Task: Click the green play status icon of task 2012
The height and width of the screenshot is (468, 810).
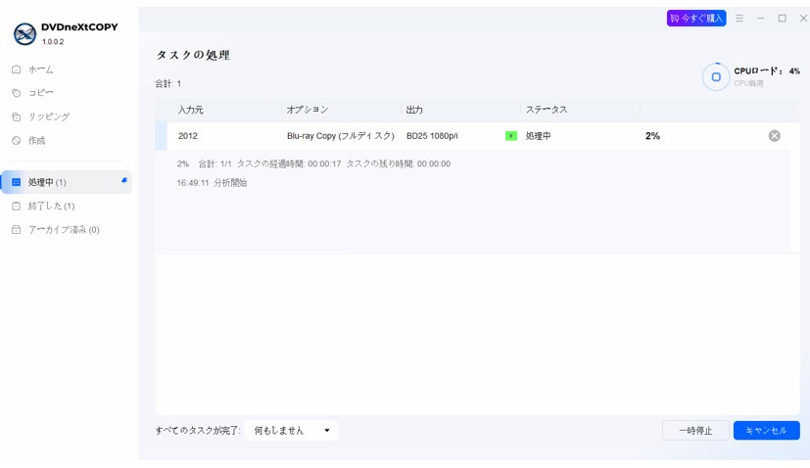Action: (x=511, y=136)
